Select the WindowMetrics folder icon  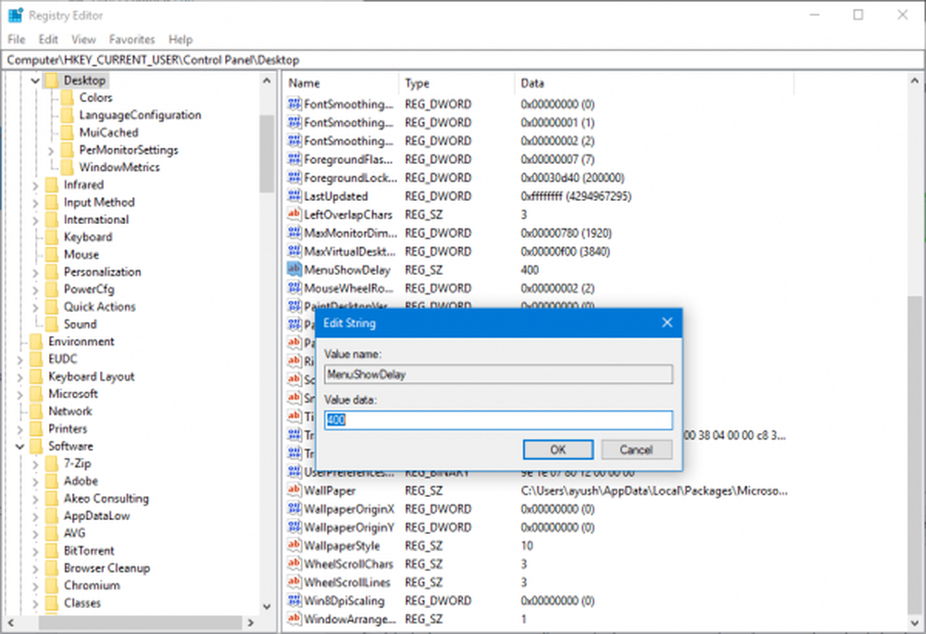point(68,167)
